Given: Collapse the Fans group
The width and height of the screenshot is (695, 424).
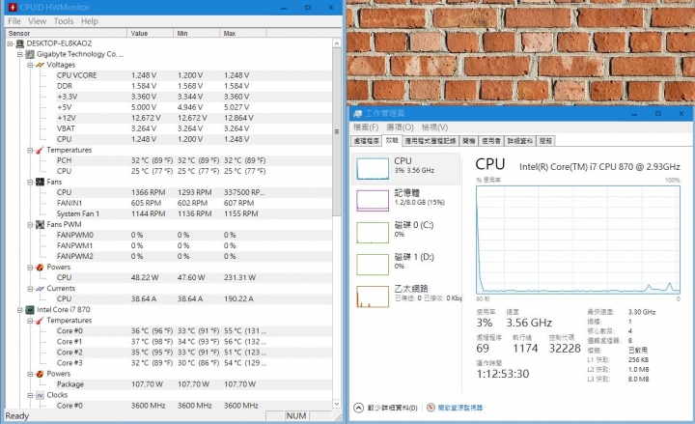Looking at the screenshot, I should tap(30, 182).
